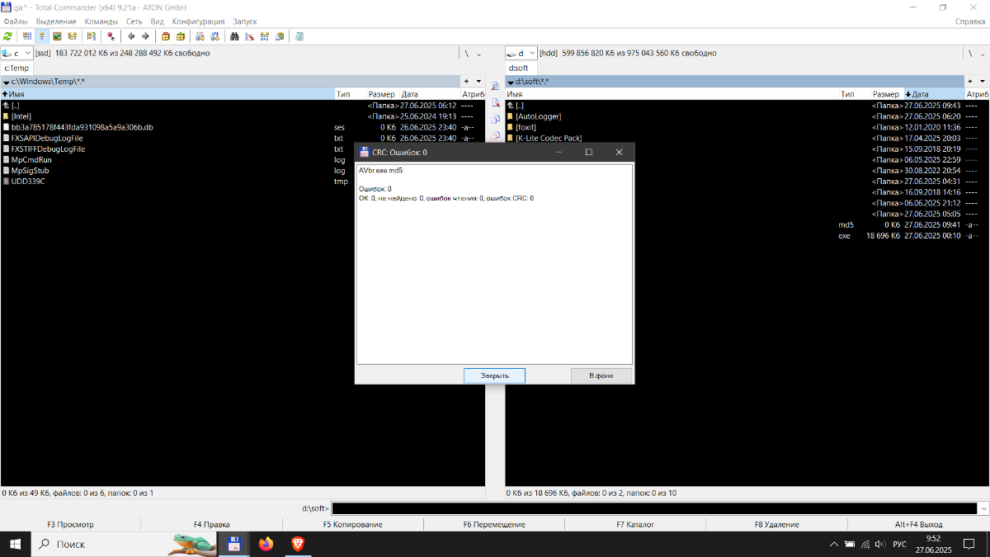This screenshot has width=990, height=557.
Task: Go back with the left arrow icon
Action: coord(130,36)
